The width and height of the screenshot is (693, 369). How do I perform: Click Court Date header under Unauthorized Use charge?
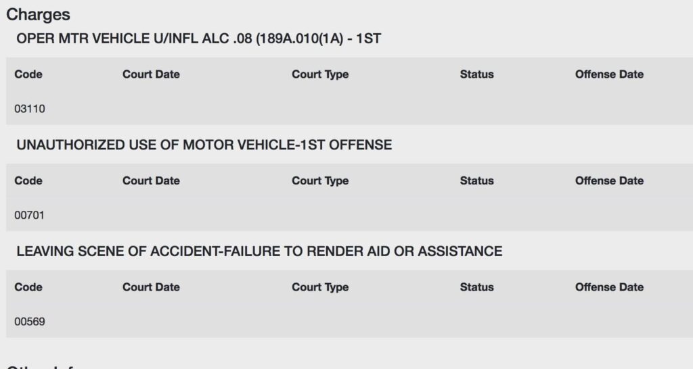151,180
